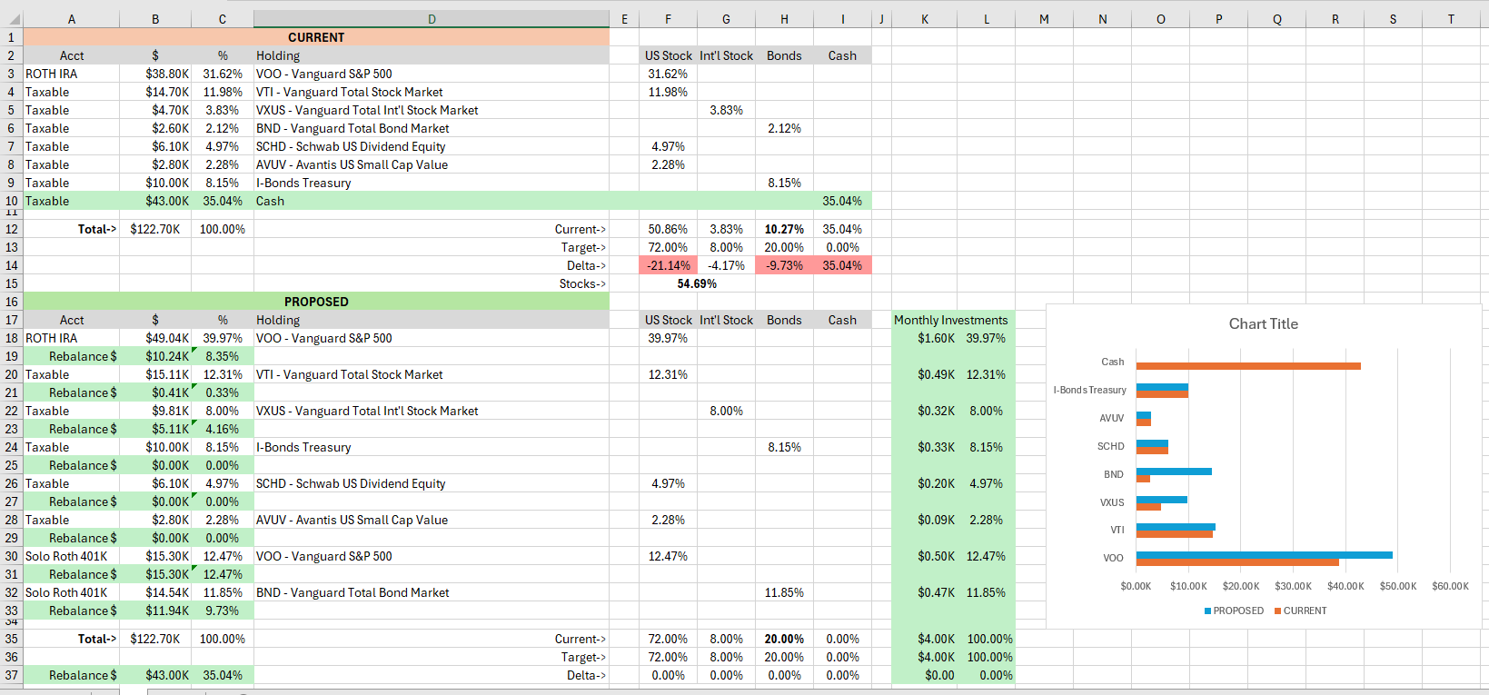The image size is (1489, 695).
Task: Click the $10.24K rebalance cell
Action: coord(155,356)
